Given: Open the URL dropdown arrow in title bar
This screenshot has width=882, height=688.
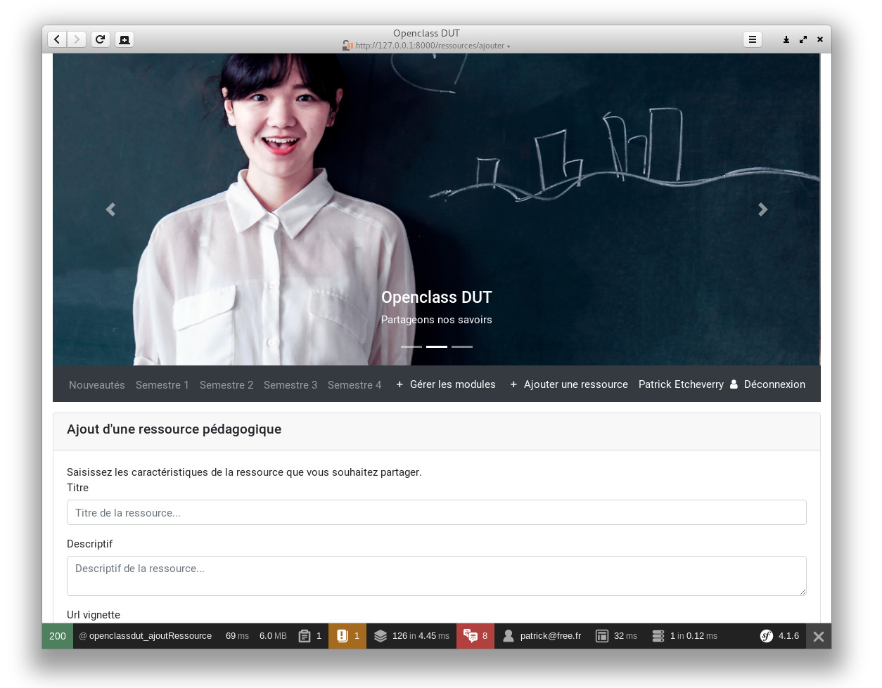Looking at the screenshot, I should 509,46.
